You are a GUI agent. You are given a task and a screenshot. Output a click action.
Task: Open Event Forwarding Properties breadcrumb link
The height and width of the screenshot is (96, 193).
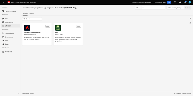point(32,8)
